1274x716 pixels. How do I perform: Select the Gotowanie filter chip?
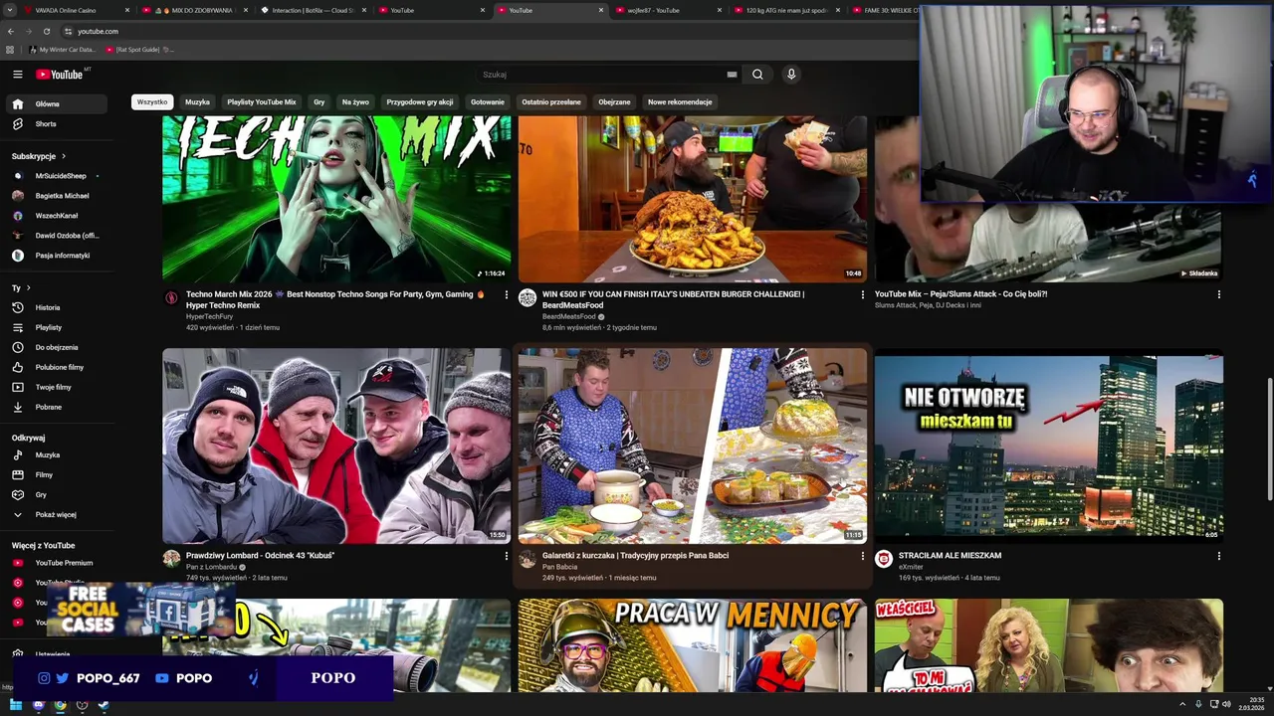[x=488, y=101]
